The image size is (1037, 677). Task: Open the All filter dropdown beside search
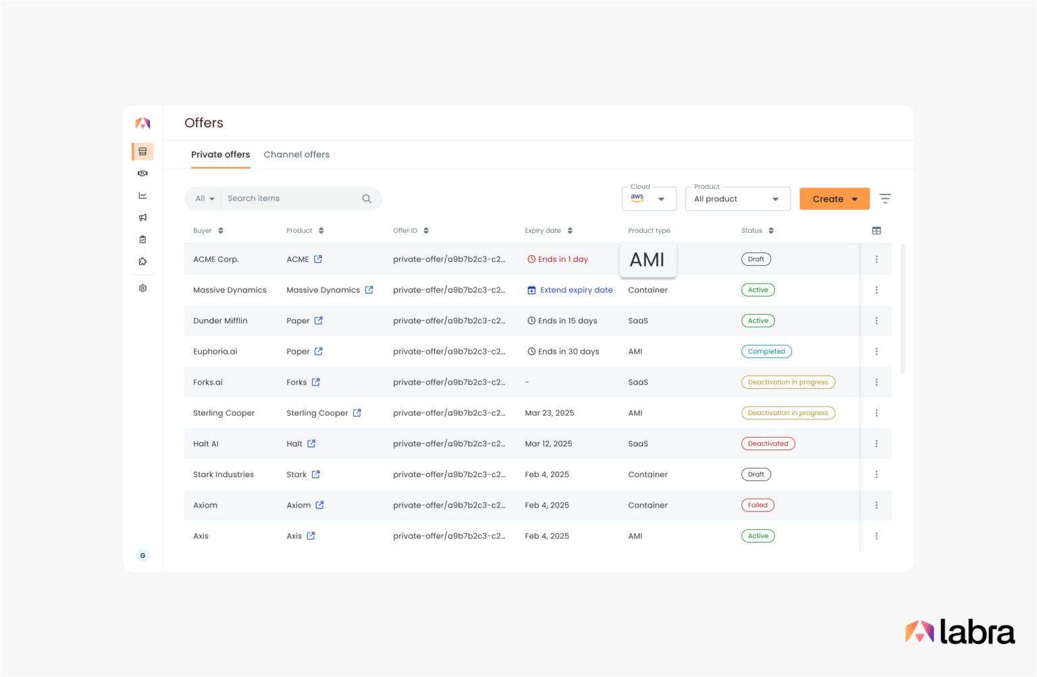(204, 198)
